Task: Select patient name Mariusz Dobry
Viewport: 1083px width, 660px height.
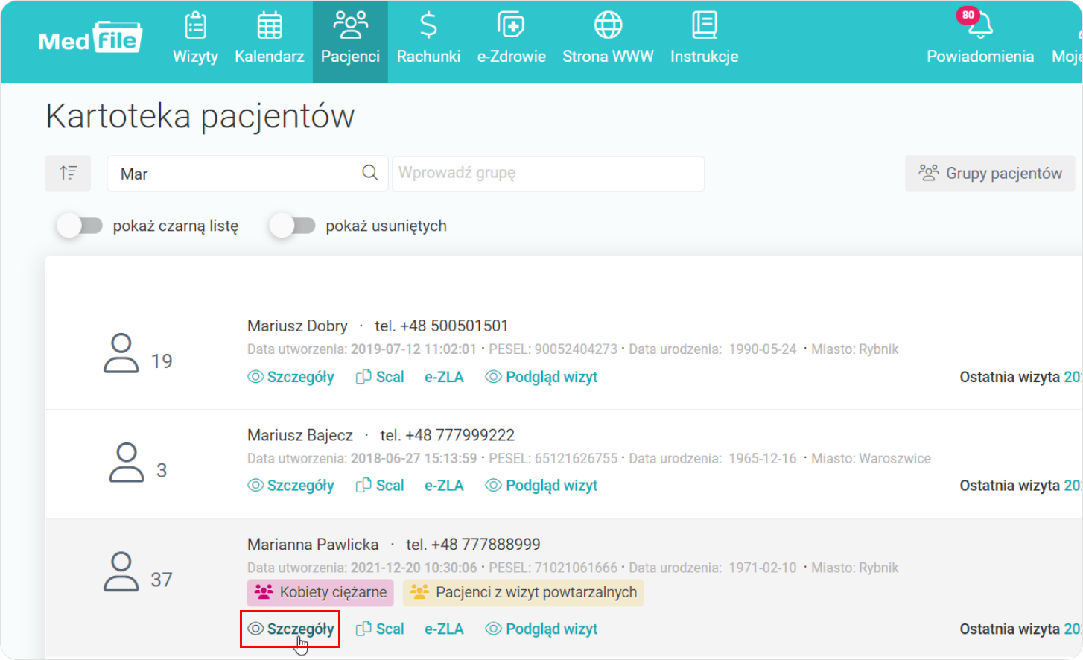Action: pyautogui.click(x=297, y=326)
